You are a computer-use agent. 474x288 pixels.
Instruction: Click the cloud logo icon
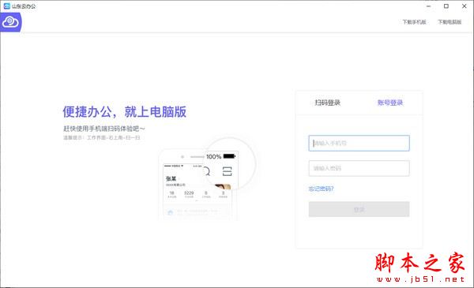pos(10,22)
